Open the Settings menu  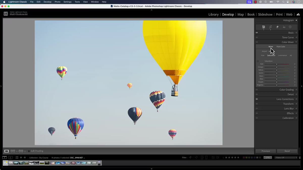67,2
